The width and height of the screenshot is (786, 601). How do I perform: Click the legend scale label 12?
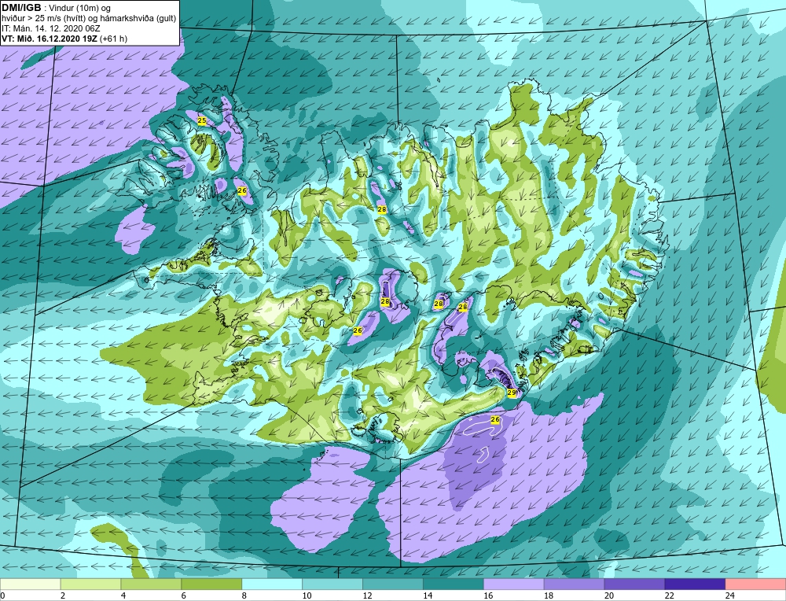[367, 596]
